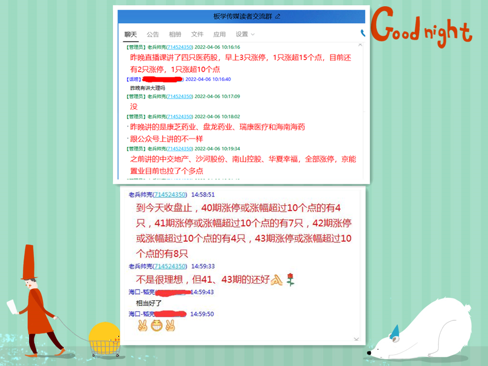Open the 相册 tab
This screenshot has height=366, width=488.
click(x=175, y=34)
